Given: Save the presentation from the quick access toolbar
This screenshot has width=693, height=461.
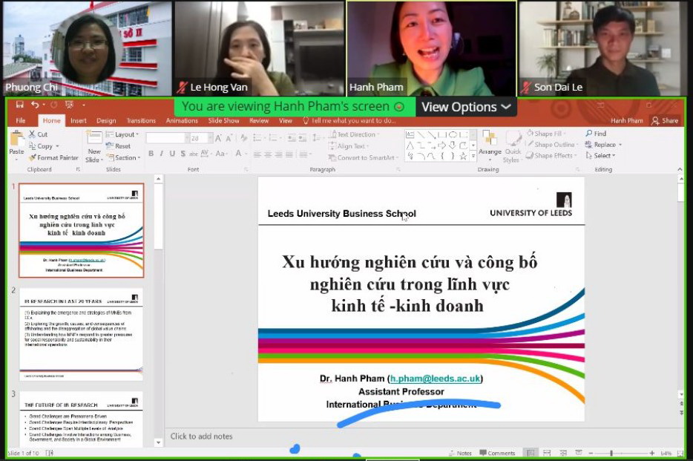Looking at the screenshot, I should click(x=19, y=105).
